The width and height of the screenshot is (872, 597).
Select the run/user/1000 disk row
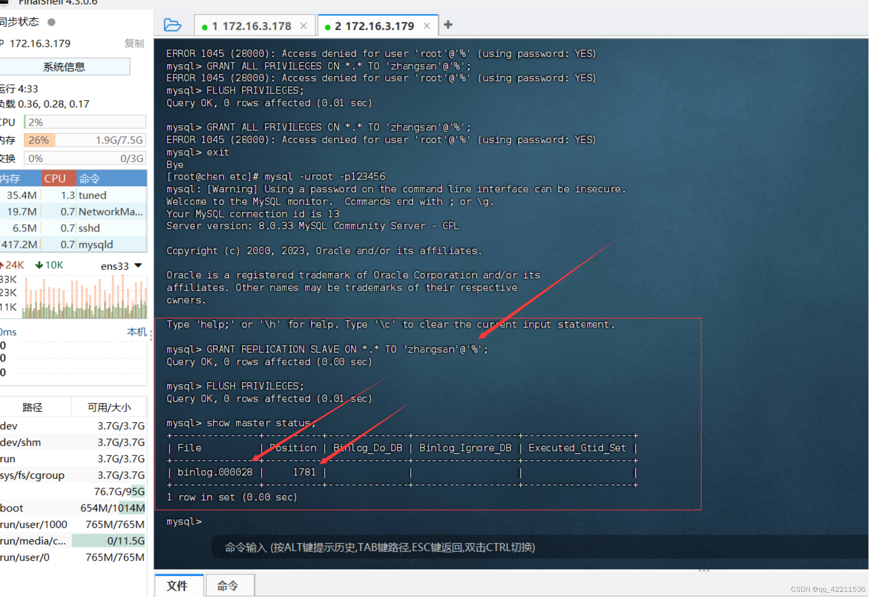pyautogui.click(x=73, y=524)
